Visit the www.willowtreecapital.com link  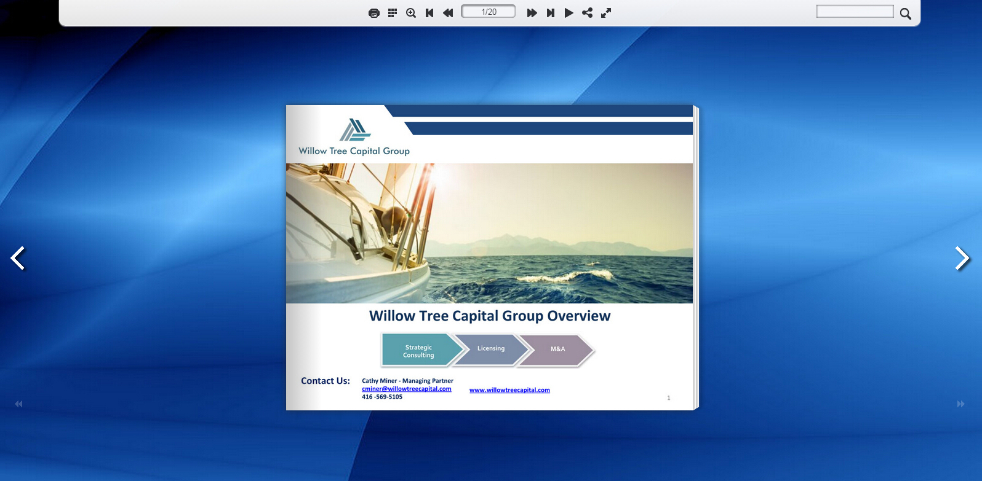[x=509, y=390]
